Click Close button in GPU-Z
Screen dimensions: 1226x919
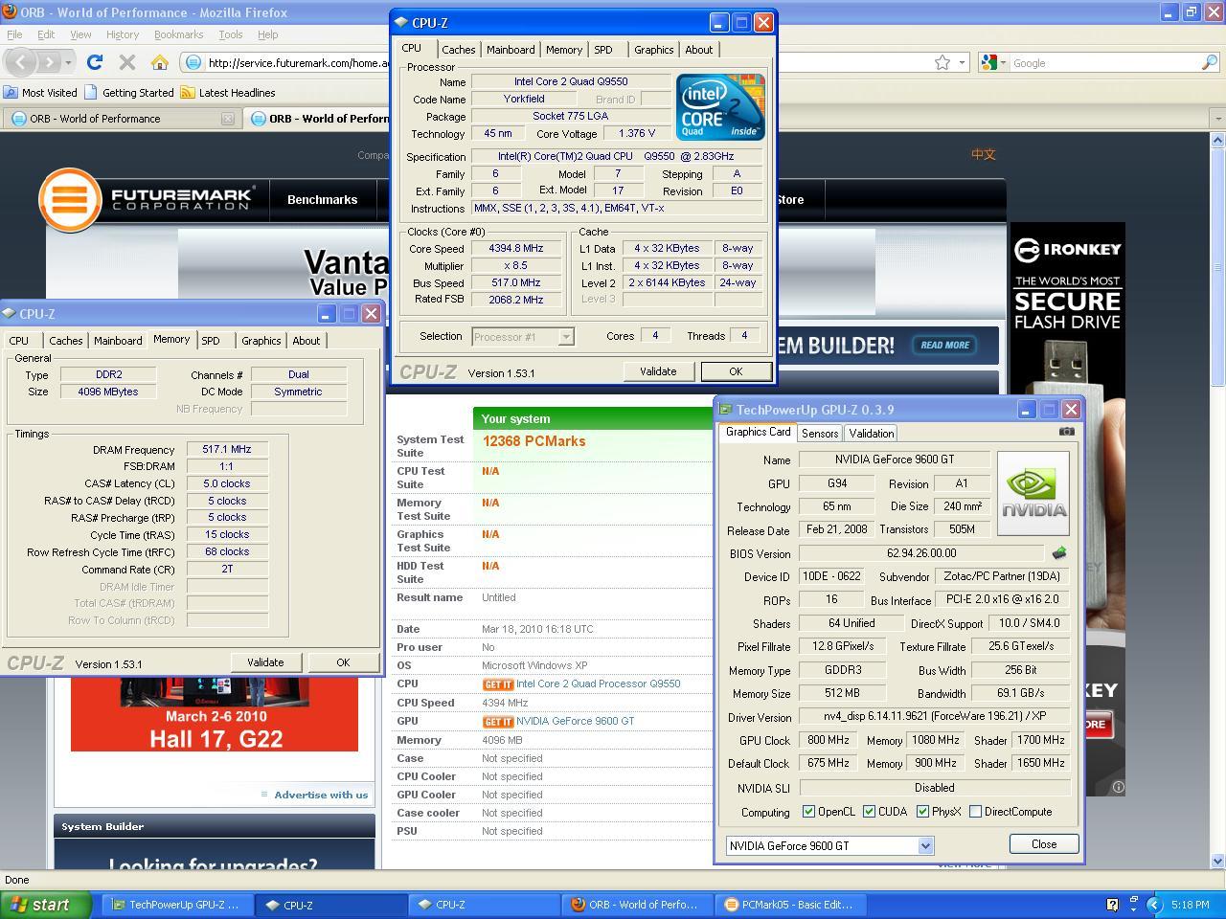click(x=1044, y=844)
